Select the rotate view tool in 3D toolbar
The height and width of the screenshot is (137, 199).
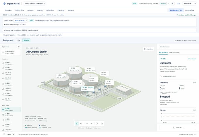77,124
